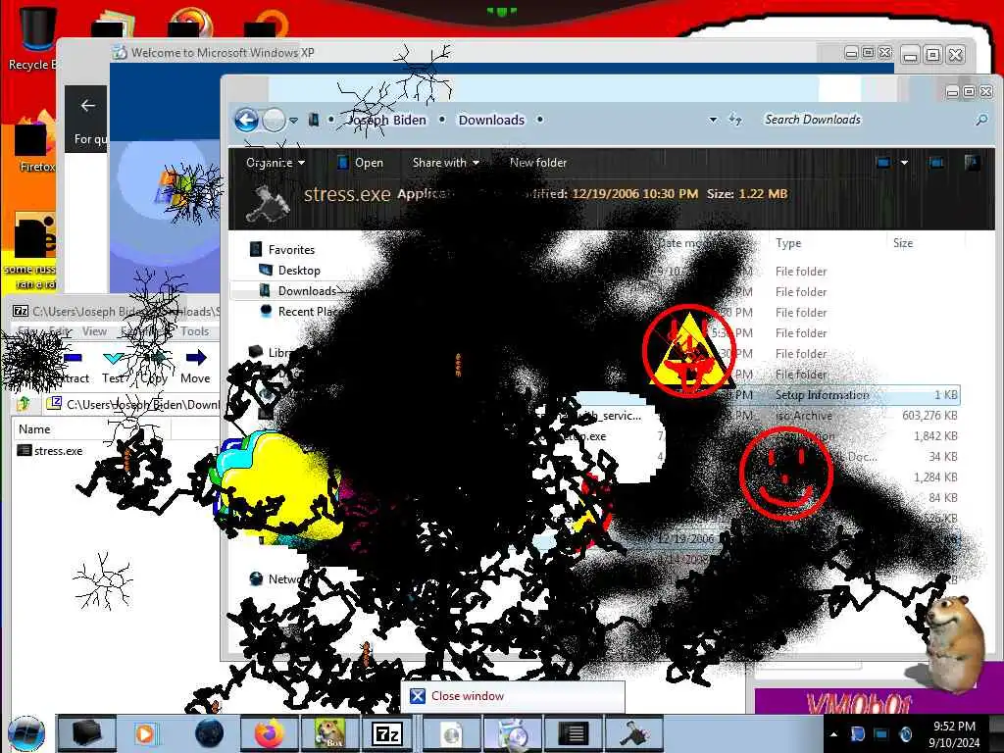This screenshot has height=753, width=1004.
Task: Refresh the Downloads folder view
Action: (735, 120)
